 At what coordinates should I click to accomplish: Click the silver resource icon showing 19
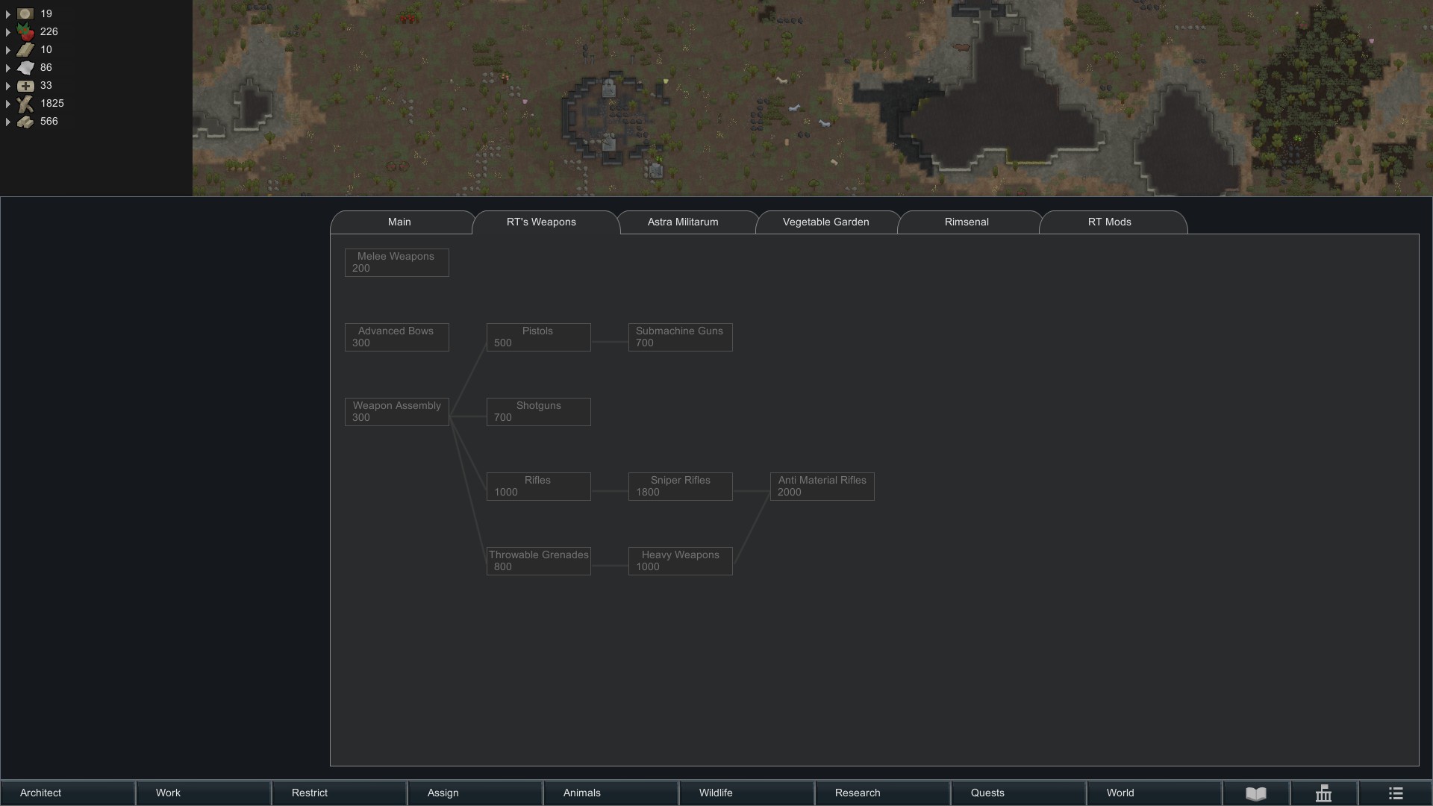coord(25,13)
